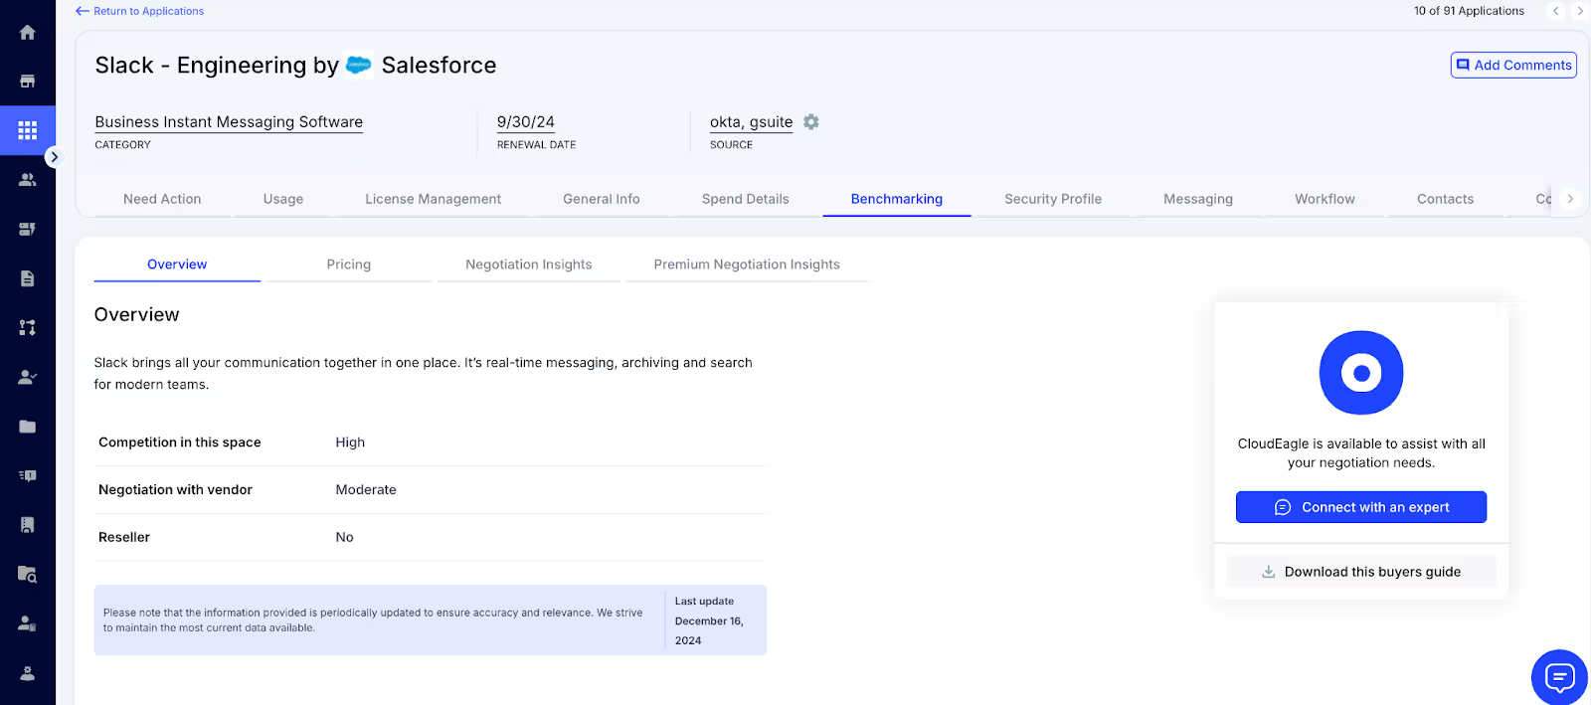Go to previous application arrow
Image resolution: width=1591 pixels, height=705 pixels.
[x=1556, y=11]
